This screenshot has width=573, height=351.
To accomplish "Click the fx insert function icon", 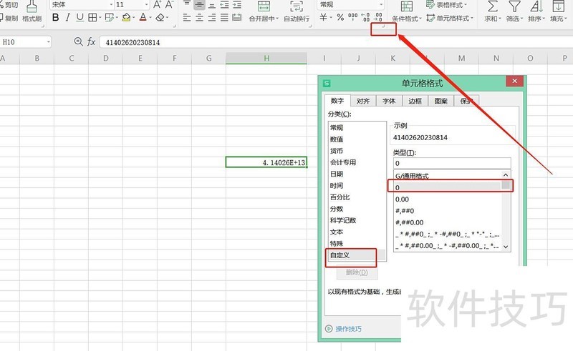I will click(92, 42).
